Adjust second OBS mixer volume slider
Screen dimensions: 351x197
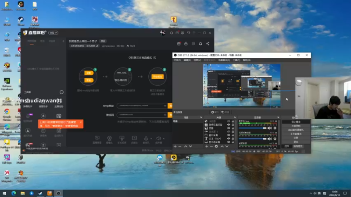[x=253, y=139]
